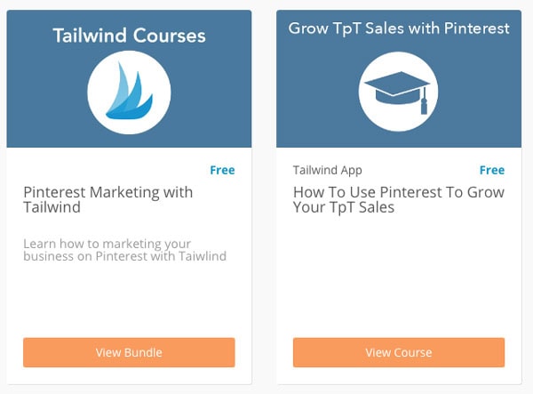The image size is (533, 394).
Task: Click blank space below the bundle description
Action: [129, 300]
